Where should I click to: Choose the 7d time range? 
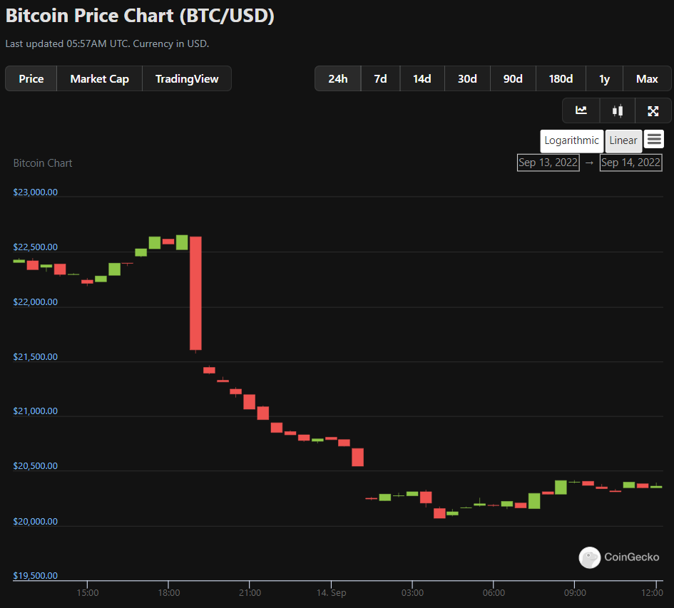pos(380,78)
